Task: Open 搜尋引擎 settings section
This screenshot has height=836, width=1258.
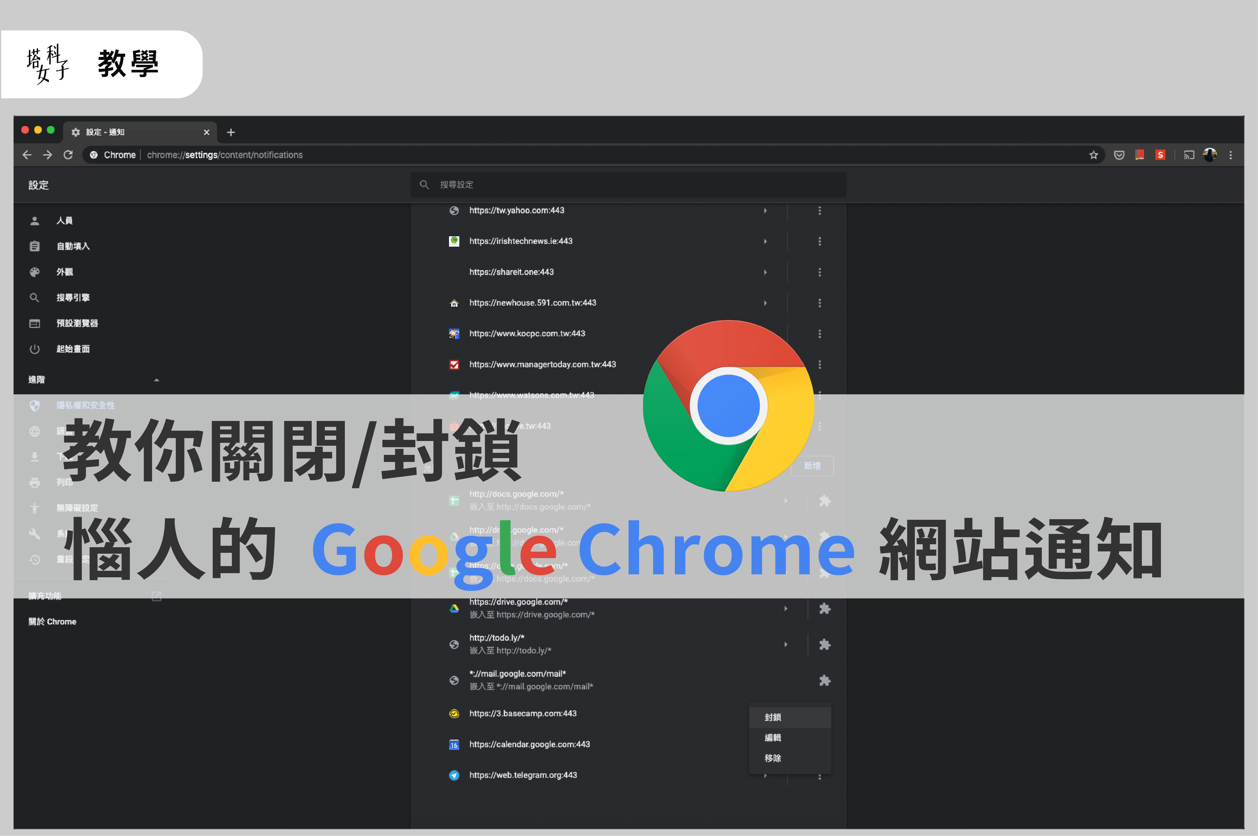Action: (x=73, y=298)
